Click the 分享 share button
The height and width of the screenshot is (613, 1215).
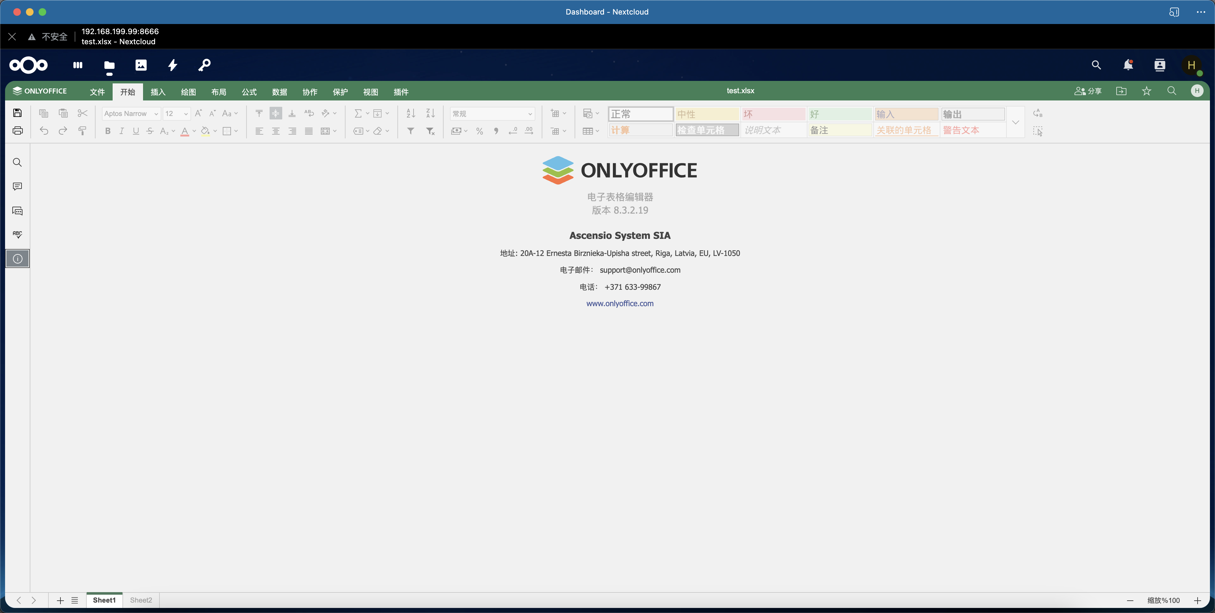pos(1088,91)
